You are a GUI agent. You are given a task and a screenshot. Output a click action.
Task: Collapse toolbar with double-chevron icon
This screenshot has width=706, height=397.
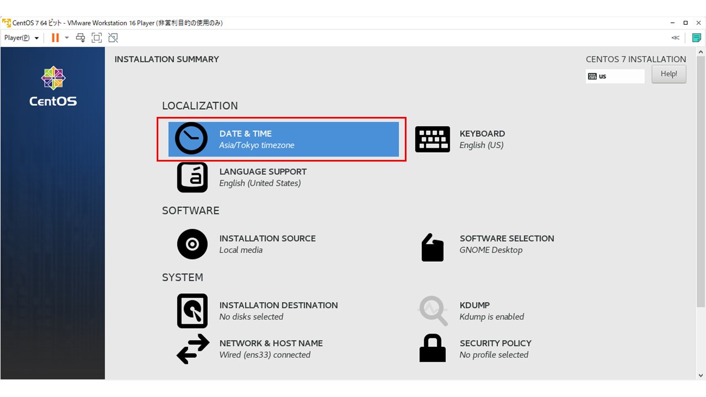pos(675,37)
